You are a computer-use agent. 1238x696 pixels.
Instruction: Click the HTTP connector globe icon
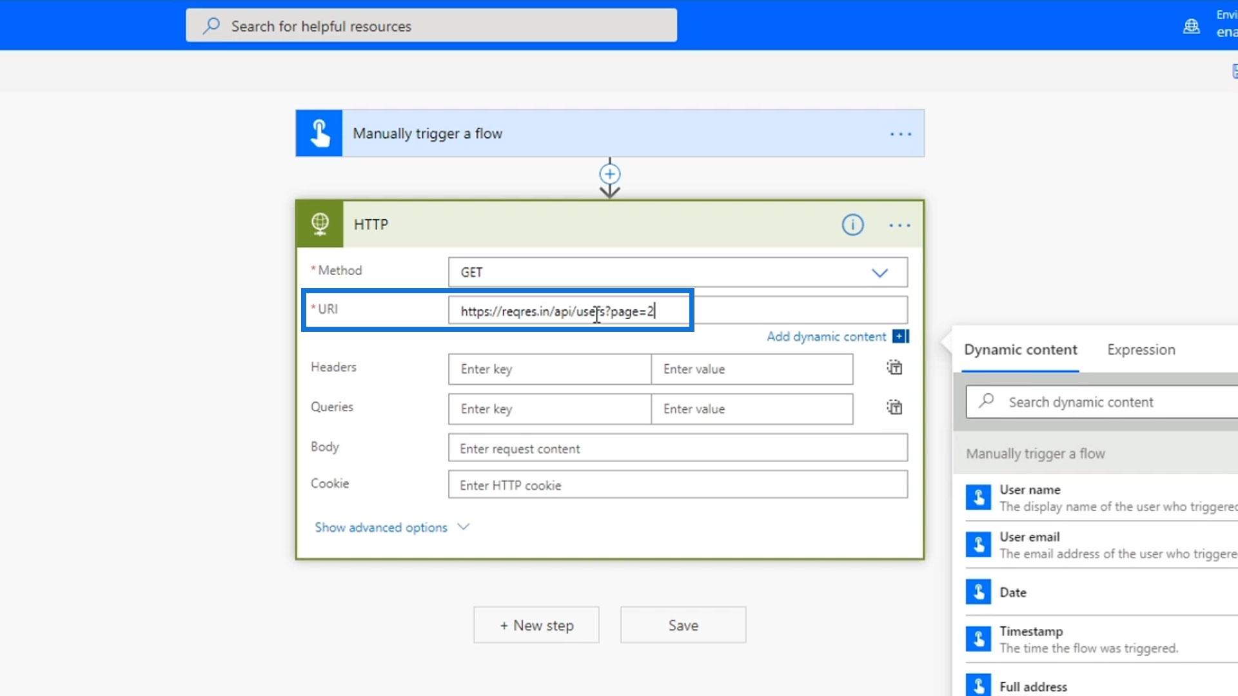(x=320, y=224)
